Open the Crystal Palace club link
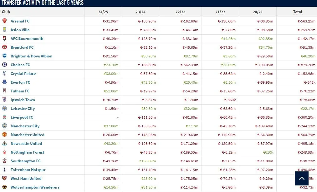Screen dimensions: 317x192 click(x=23, y=74)
